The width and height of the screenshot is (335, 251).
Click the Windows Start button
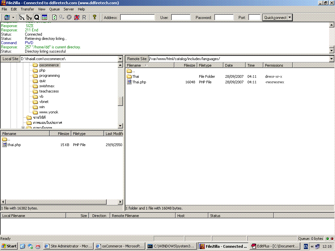[9, 246]
